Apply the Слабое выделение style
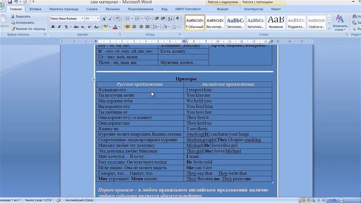Viewport: 361px width, 203px height. [316, 23]
